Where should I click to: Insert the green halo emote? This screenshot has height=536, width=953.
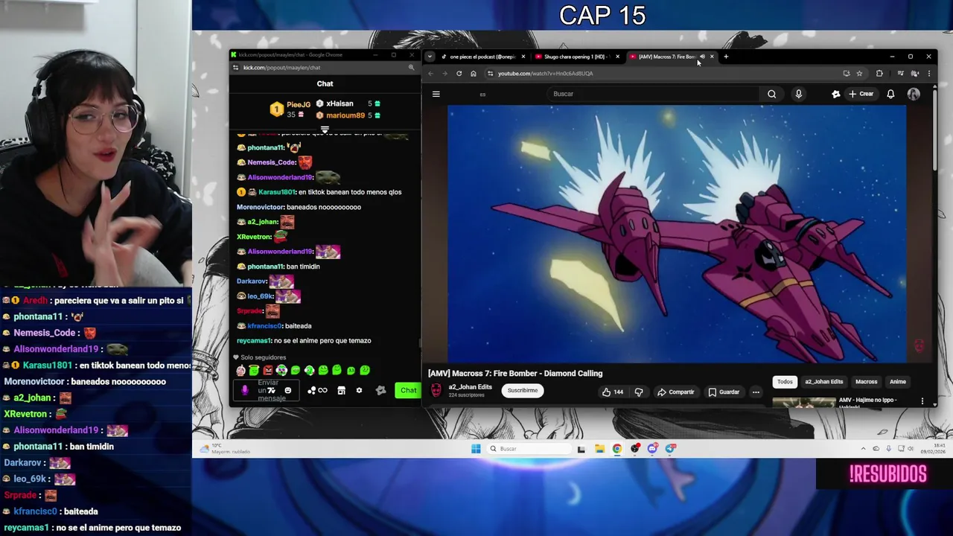[x=254, y=370]
